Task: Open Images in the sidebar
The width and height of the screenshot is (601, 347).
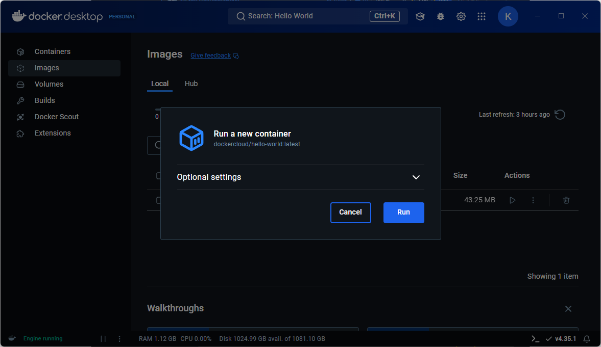Action: click(x=64, y=68)
